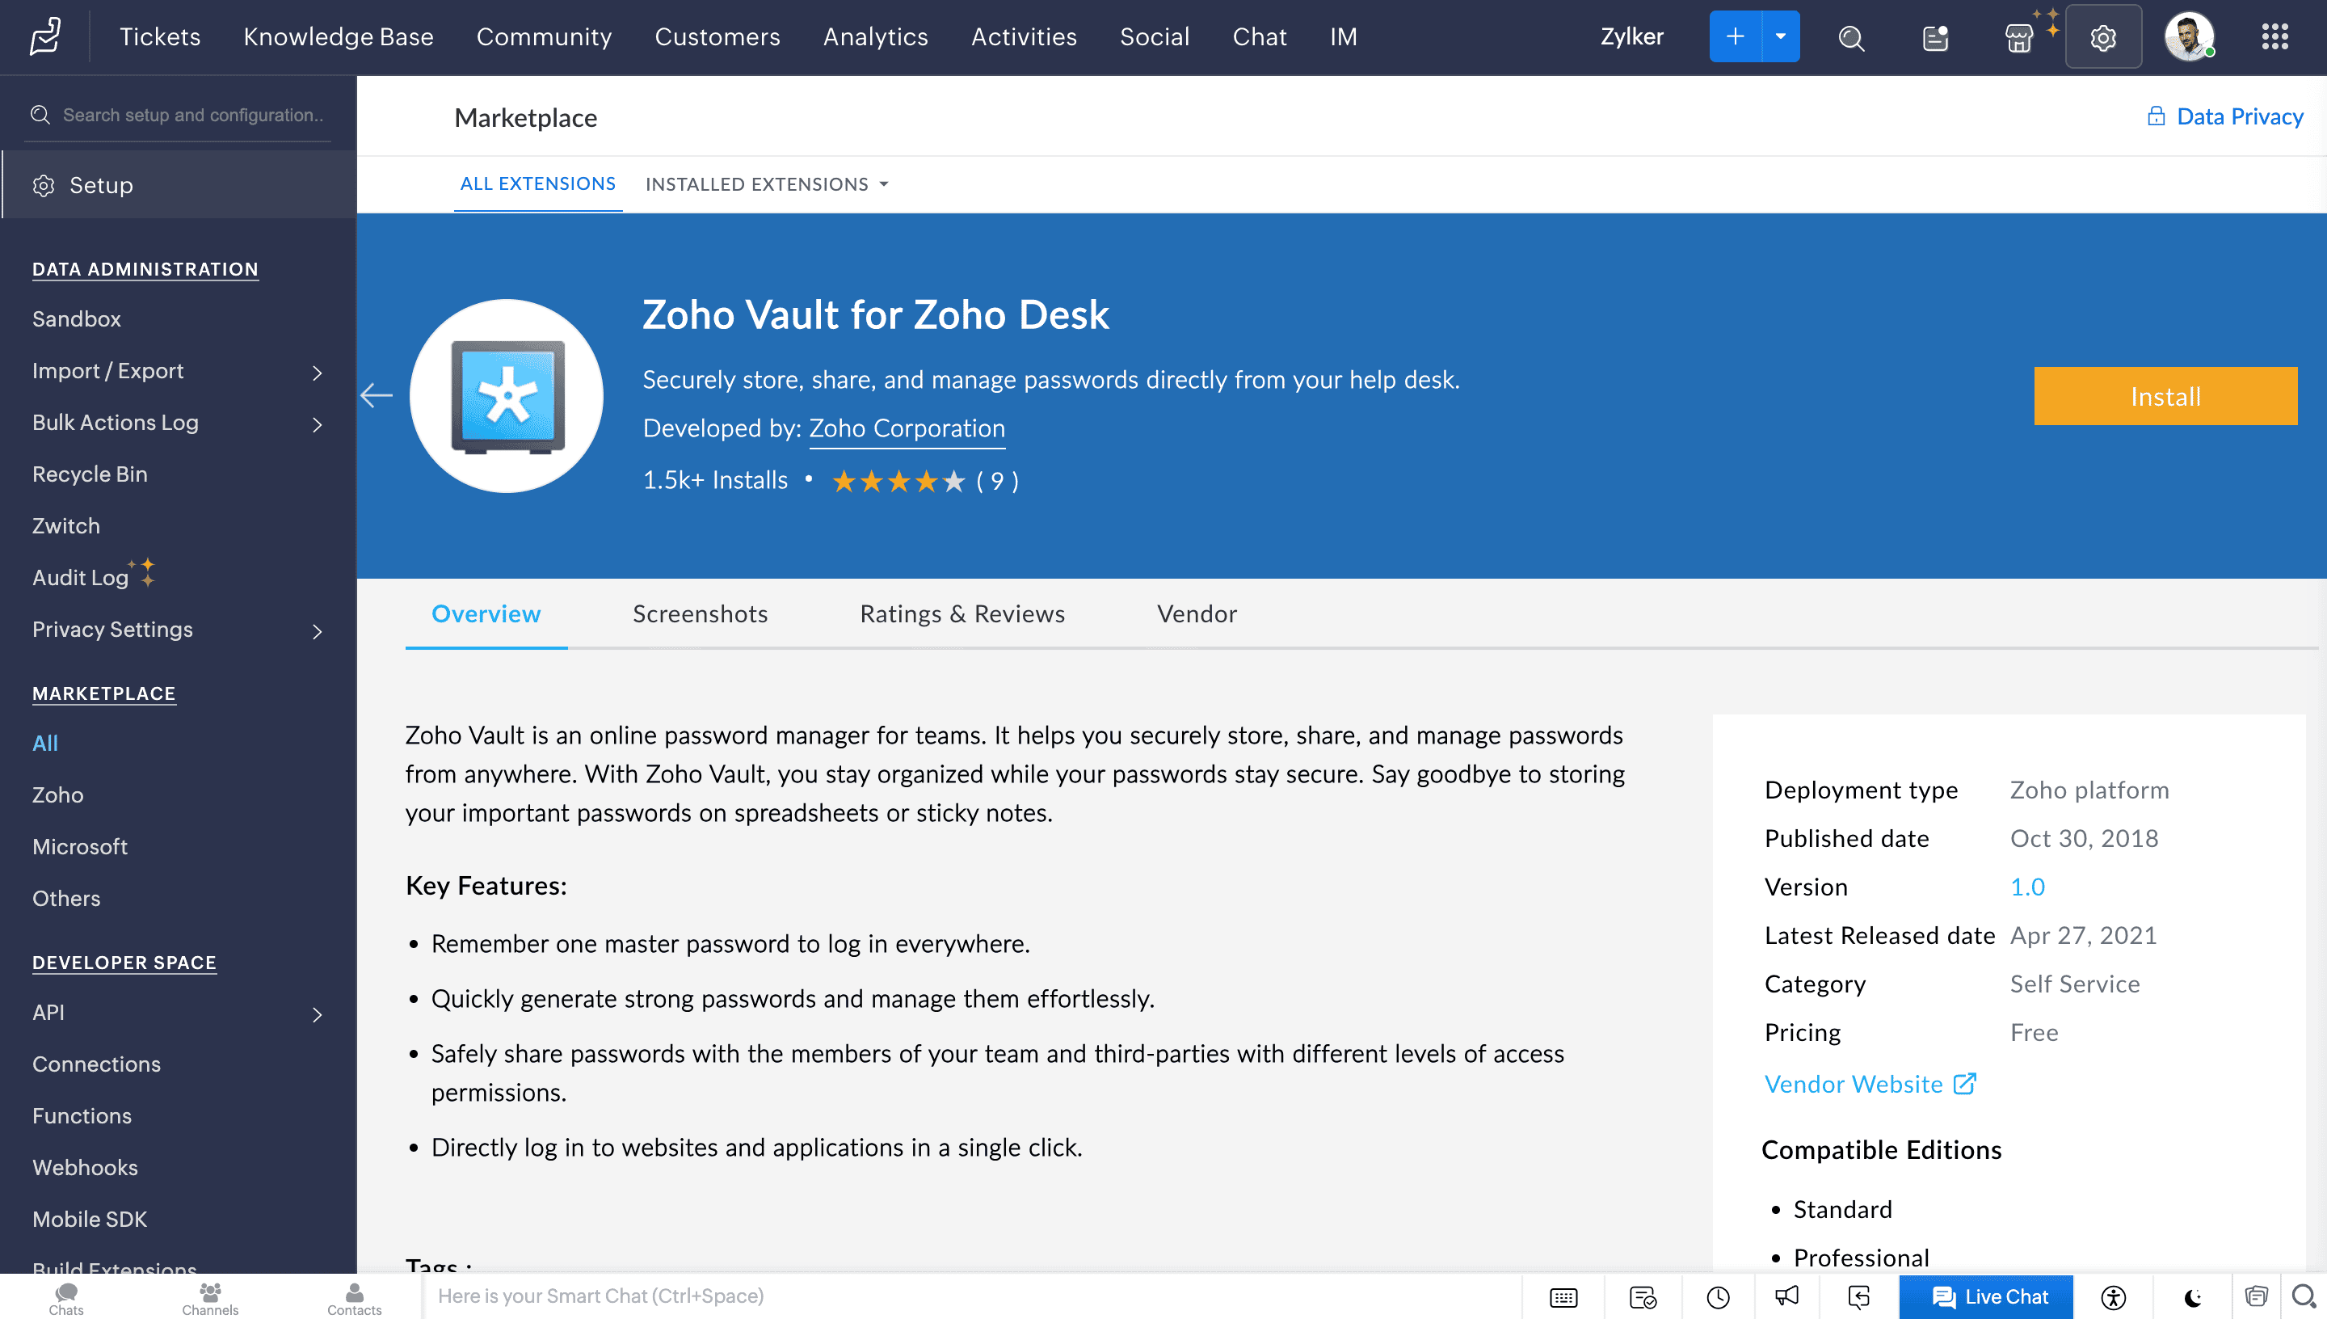This screenshot has height=1319, width=2327.
Task: Open the Setup gear icon in header
Action: click(x=2102, y=37)
